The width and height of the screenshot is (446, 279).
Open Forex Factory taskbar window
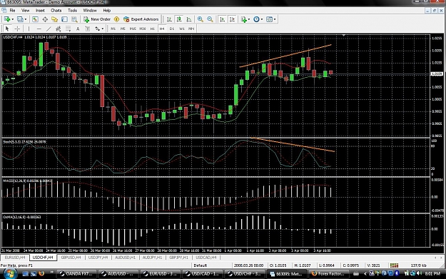coord(328,273)
